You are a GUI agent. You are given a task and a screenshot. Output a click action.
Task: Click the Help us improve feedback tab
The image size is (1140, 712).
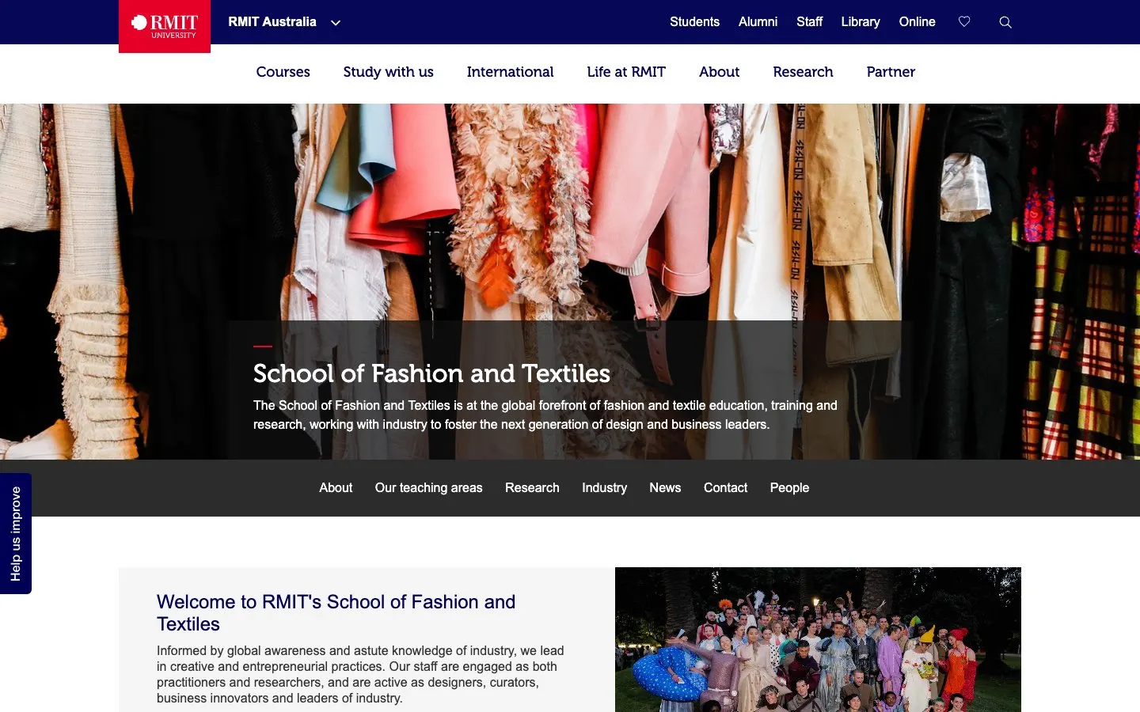[16, 533]
